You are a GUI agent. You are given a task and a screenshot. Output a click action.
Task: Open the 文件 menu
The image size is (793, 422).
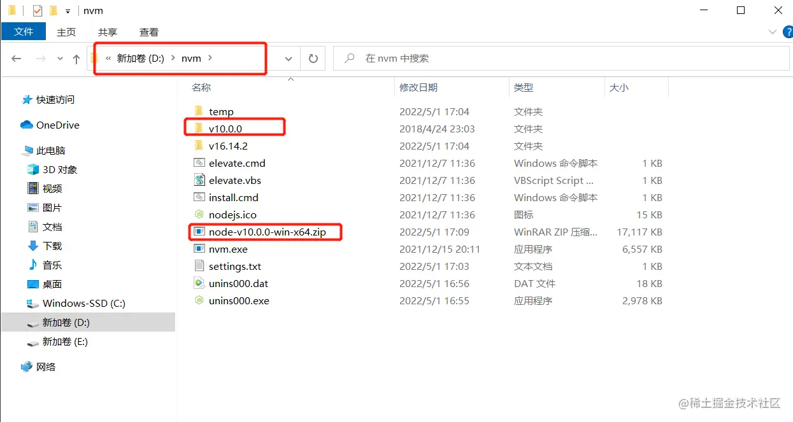coord(23,31)
